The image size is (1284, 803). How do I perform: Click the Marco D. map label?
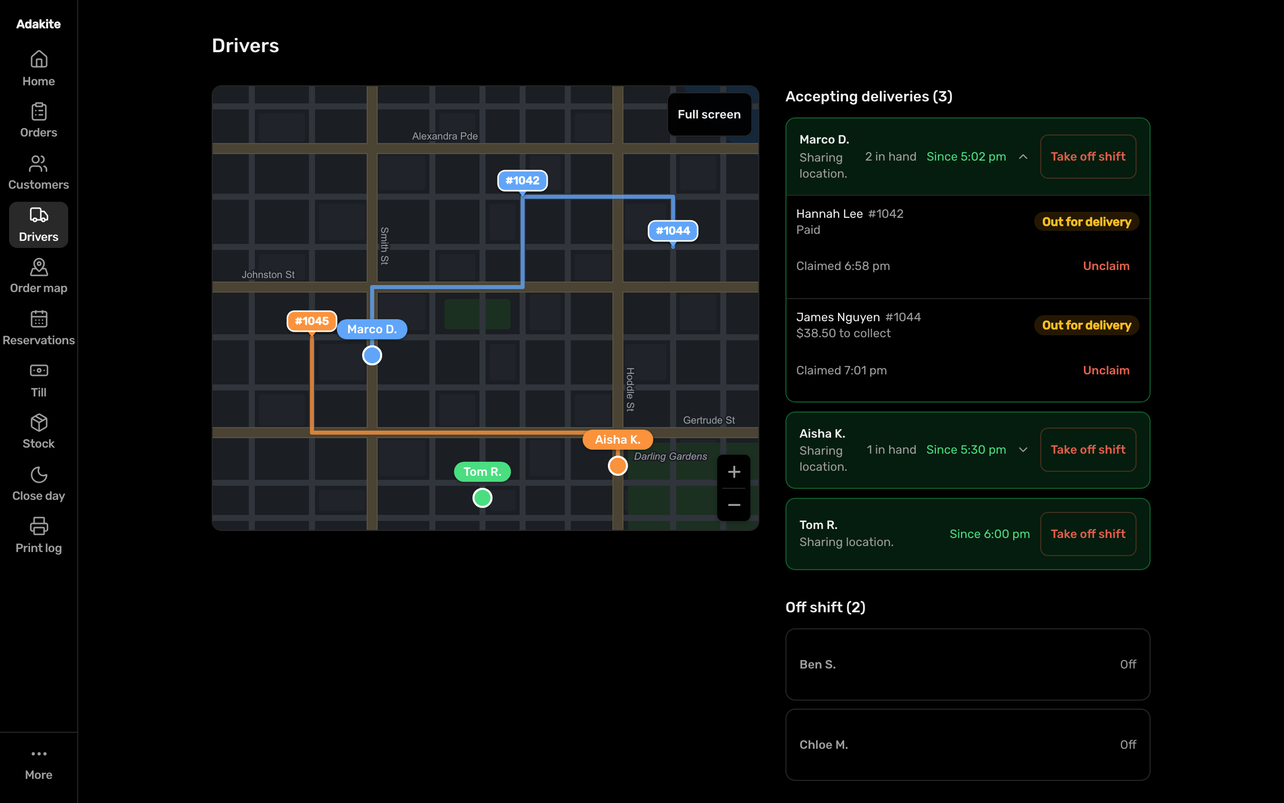pyautogui.click(x=372, y=329)
